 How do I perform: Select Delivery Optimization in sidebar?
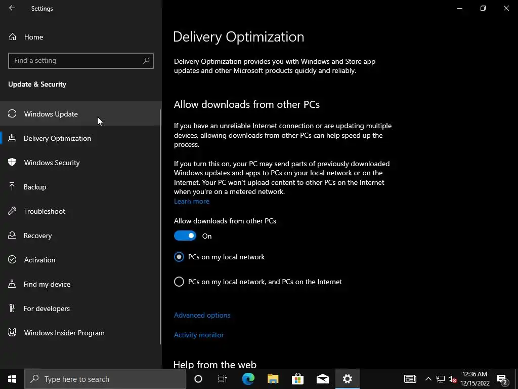tap(80, 138)
